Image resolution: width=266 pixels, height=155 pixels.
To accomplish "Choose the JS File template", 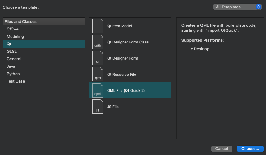I will 130,107.
